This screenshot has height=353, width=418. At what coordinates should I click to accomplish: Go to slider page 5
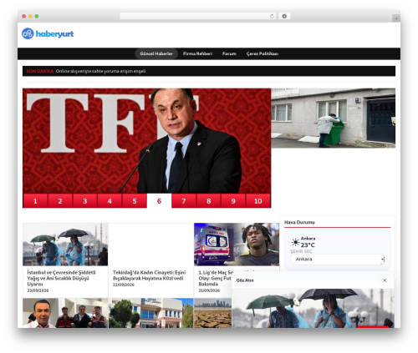135,201
